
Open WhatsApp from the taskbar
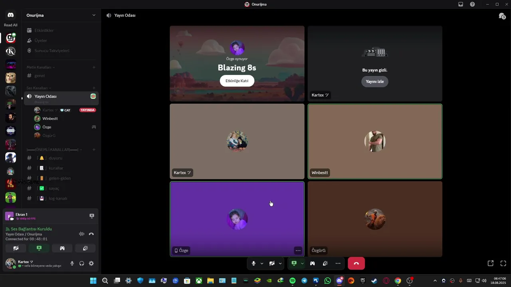pos(328,281)
